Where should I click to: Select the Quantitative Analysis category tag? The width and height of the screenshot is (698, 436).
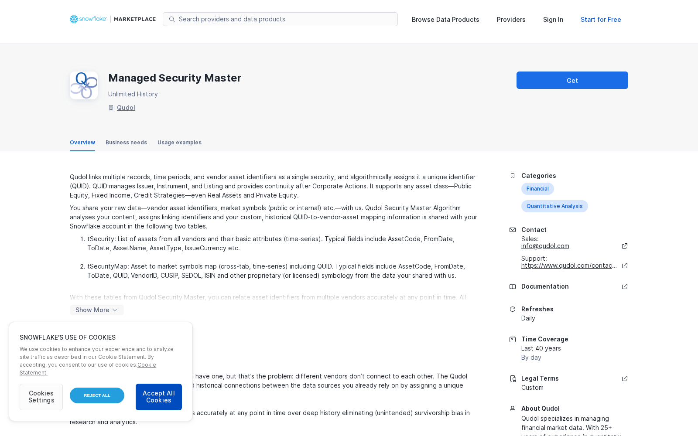[x=554, y=206]
